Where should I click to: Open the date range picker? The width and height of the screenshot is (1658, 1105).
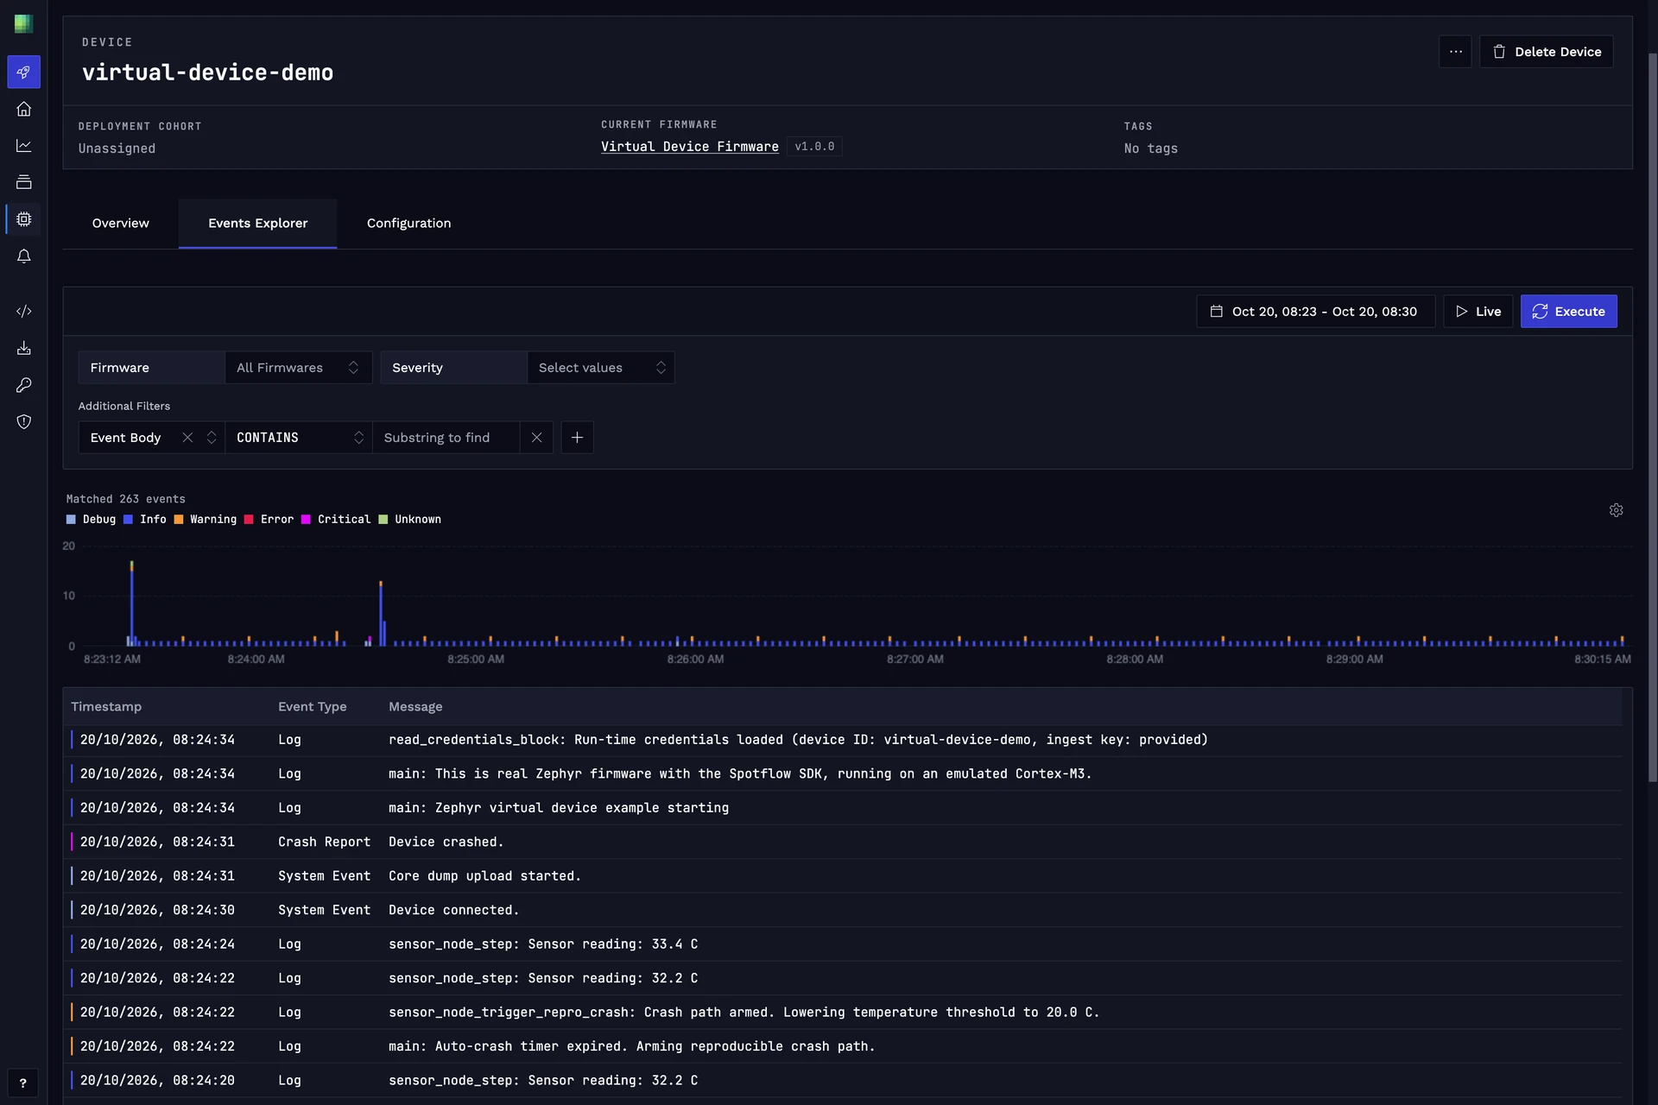[x=1315, y=312]
